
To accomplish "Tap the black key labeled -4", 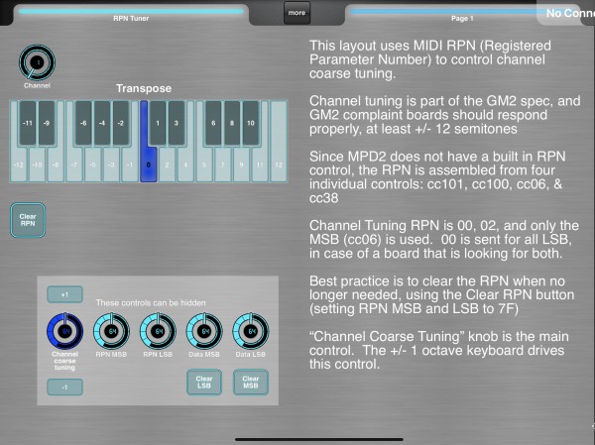I will pos(102,123).
